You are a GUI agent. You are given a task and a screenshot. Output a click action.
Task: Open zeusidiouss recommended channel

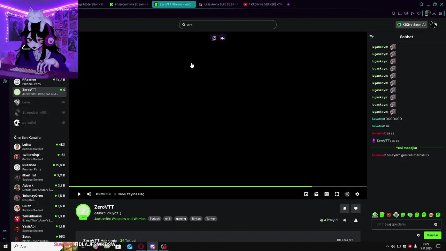click(39, 218)
